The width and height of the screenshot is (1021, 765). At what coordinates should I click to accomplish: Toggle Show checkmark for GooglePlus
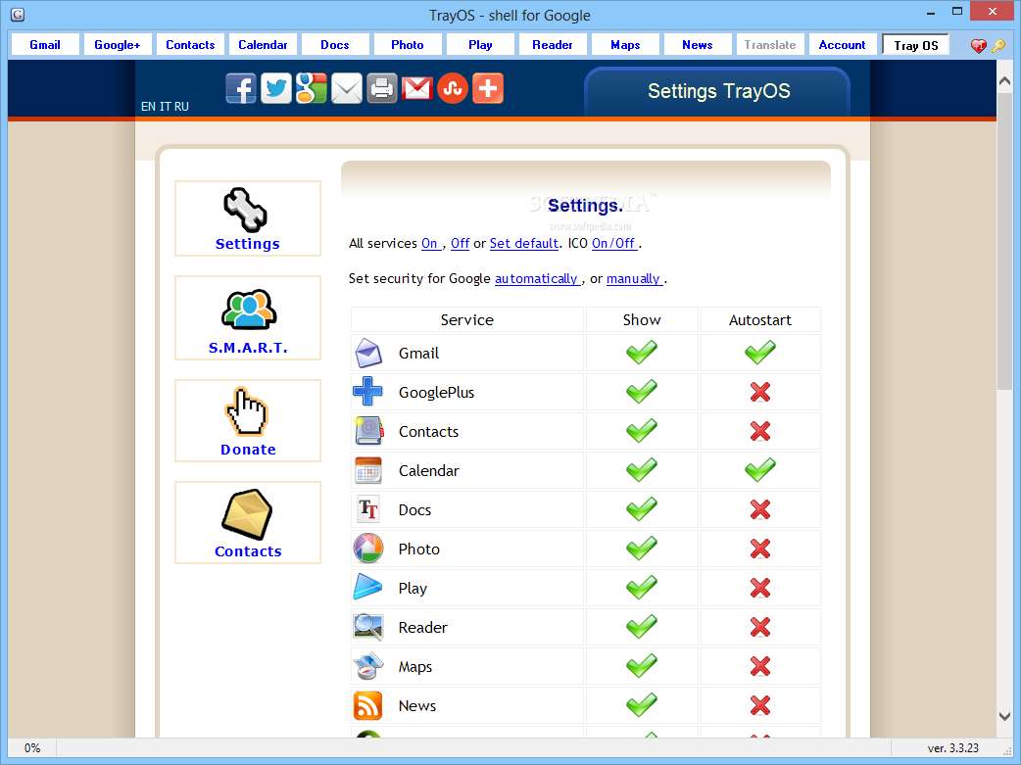coord(642,391)
